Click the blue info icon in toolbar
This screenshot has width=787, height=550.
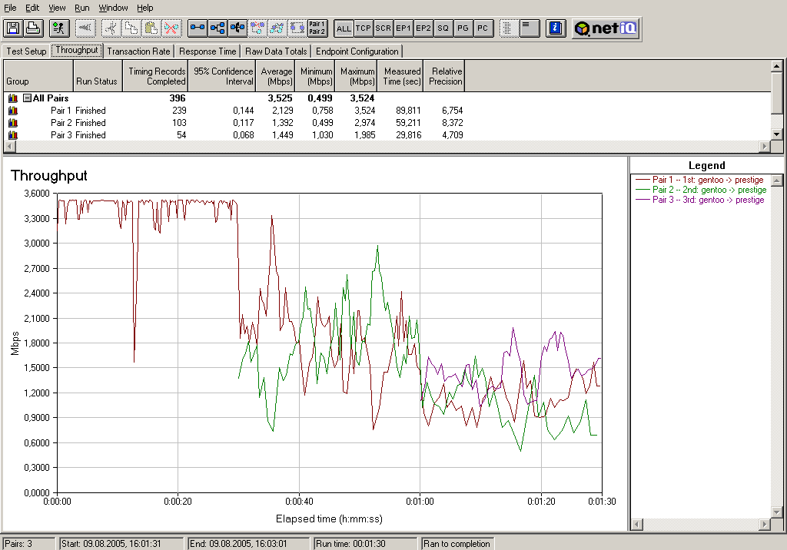point(556,28)
